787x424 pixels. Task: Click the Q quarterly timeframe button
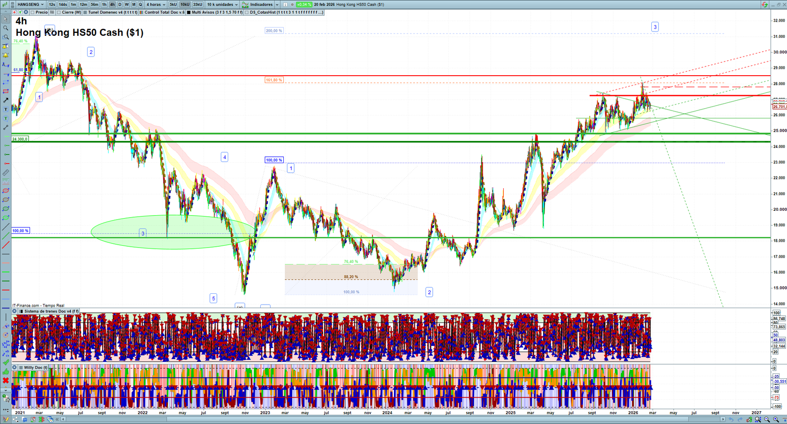click(x=140, y=4)
